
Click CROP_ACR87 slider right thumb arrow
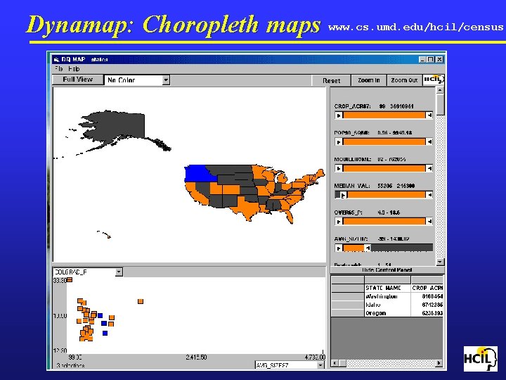(x=429, y=115)
